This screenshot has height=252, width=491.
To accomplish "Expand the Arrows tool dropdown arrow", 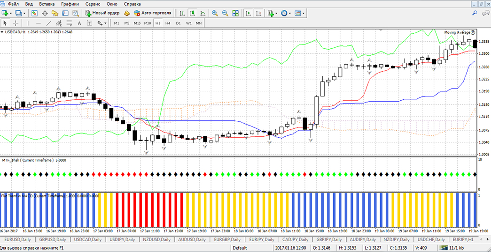I will 106,23.
